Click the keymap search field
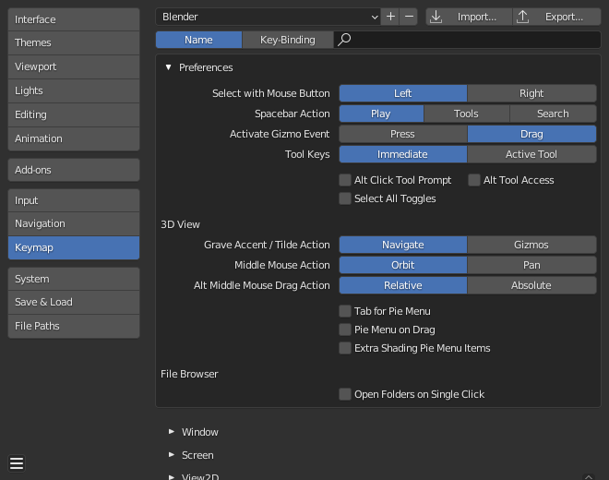Screen dimensions: 609x480 [x=471, y=40]
